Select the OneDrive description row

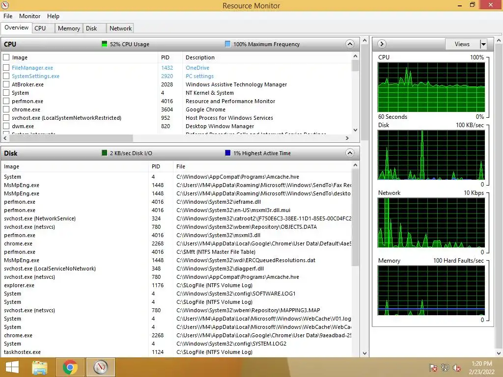click(x=176, y=68)
